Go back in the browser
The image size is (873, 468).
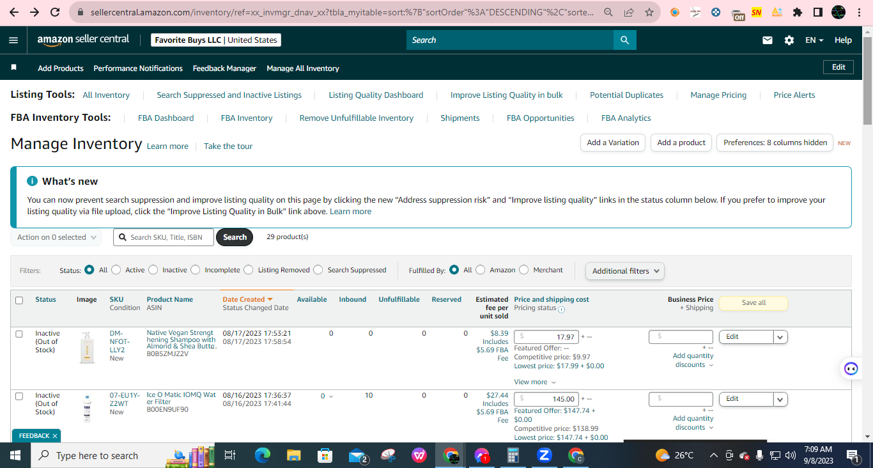point(15,12)
